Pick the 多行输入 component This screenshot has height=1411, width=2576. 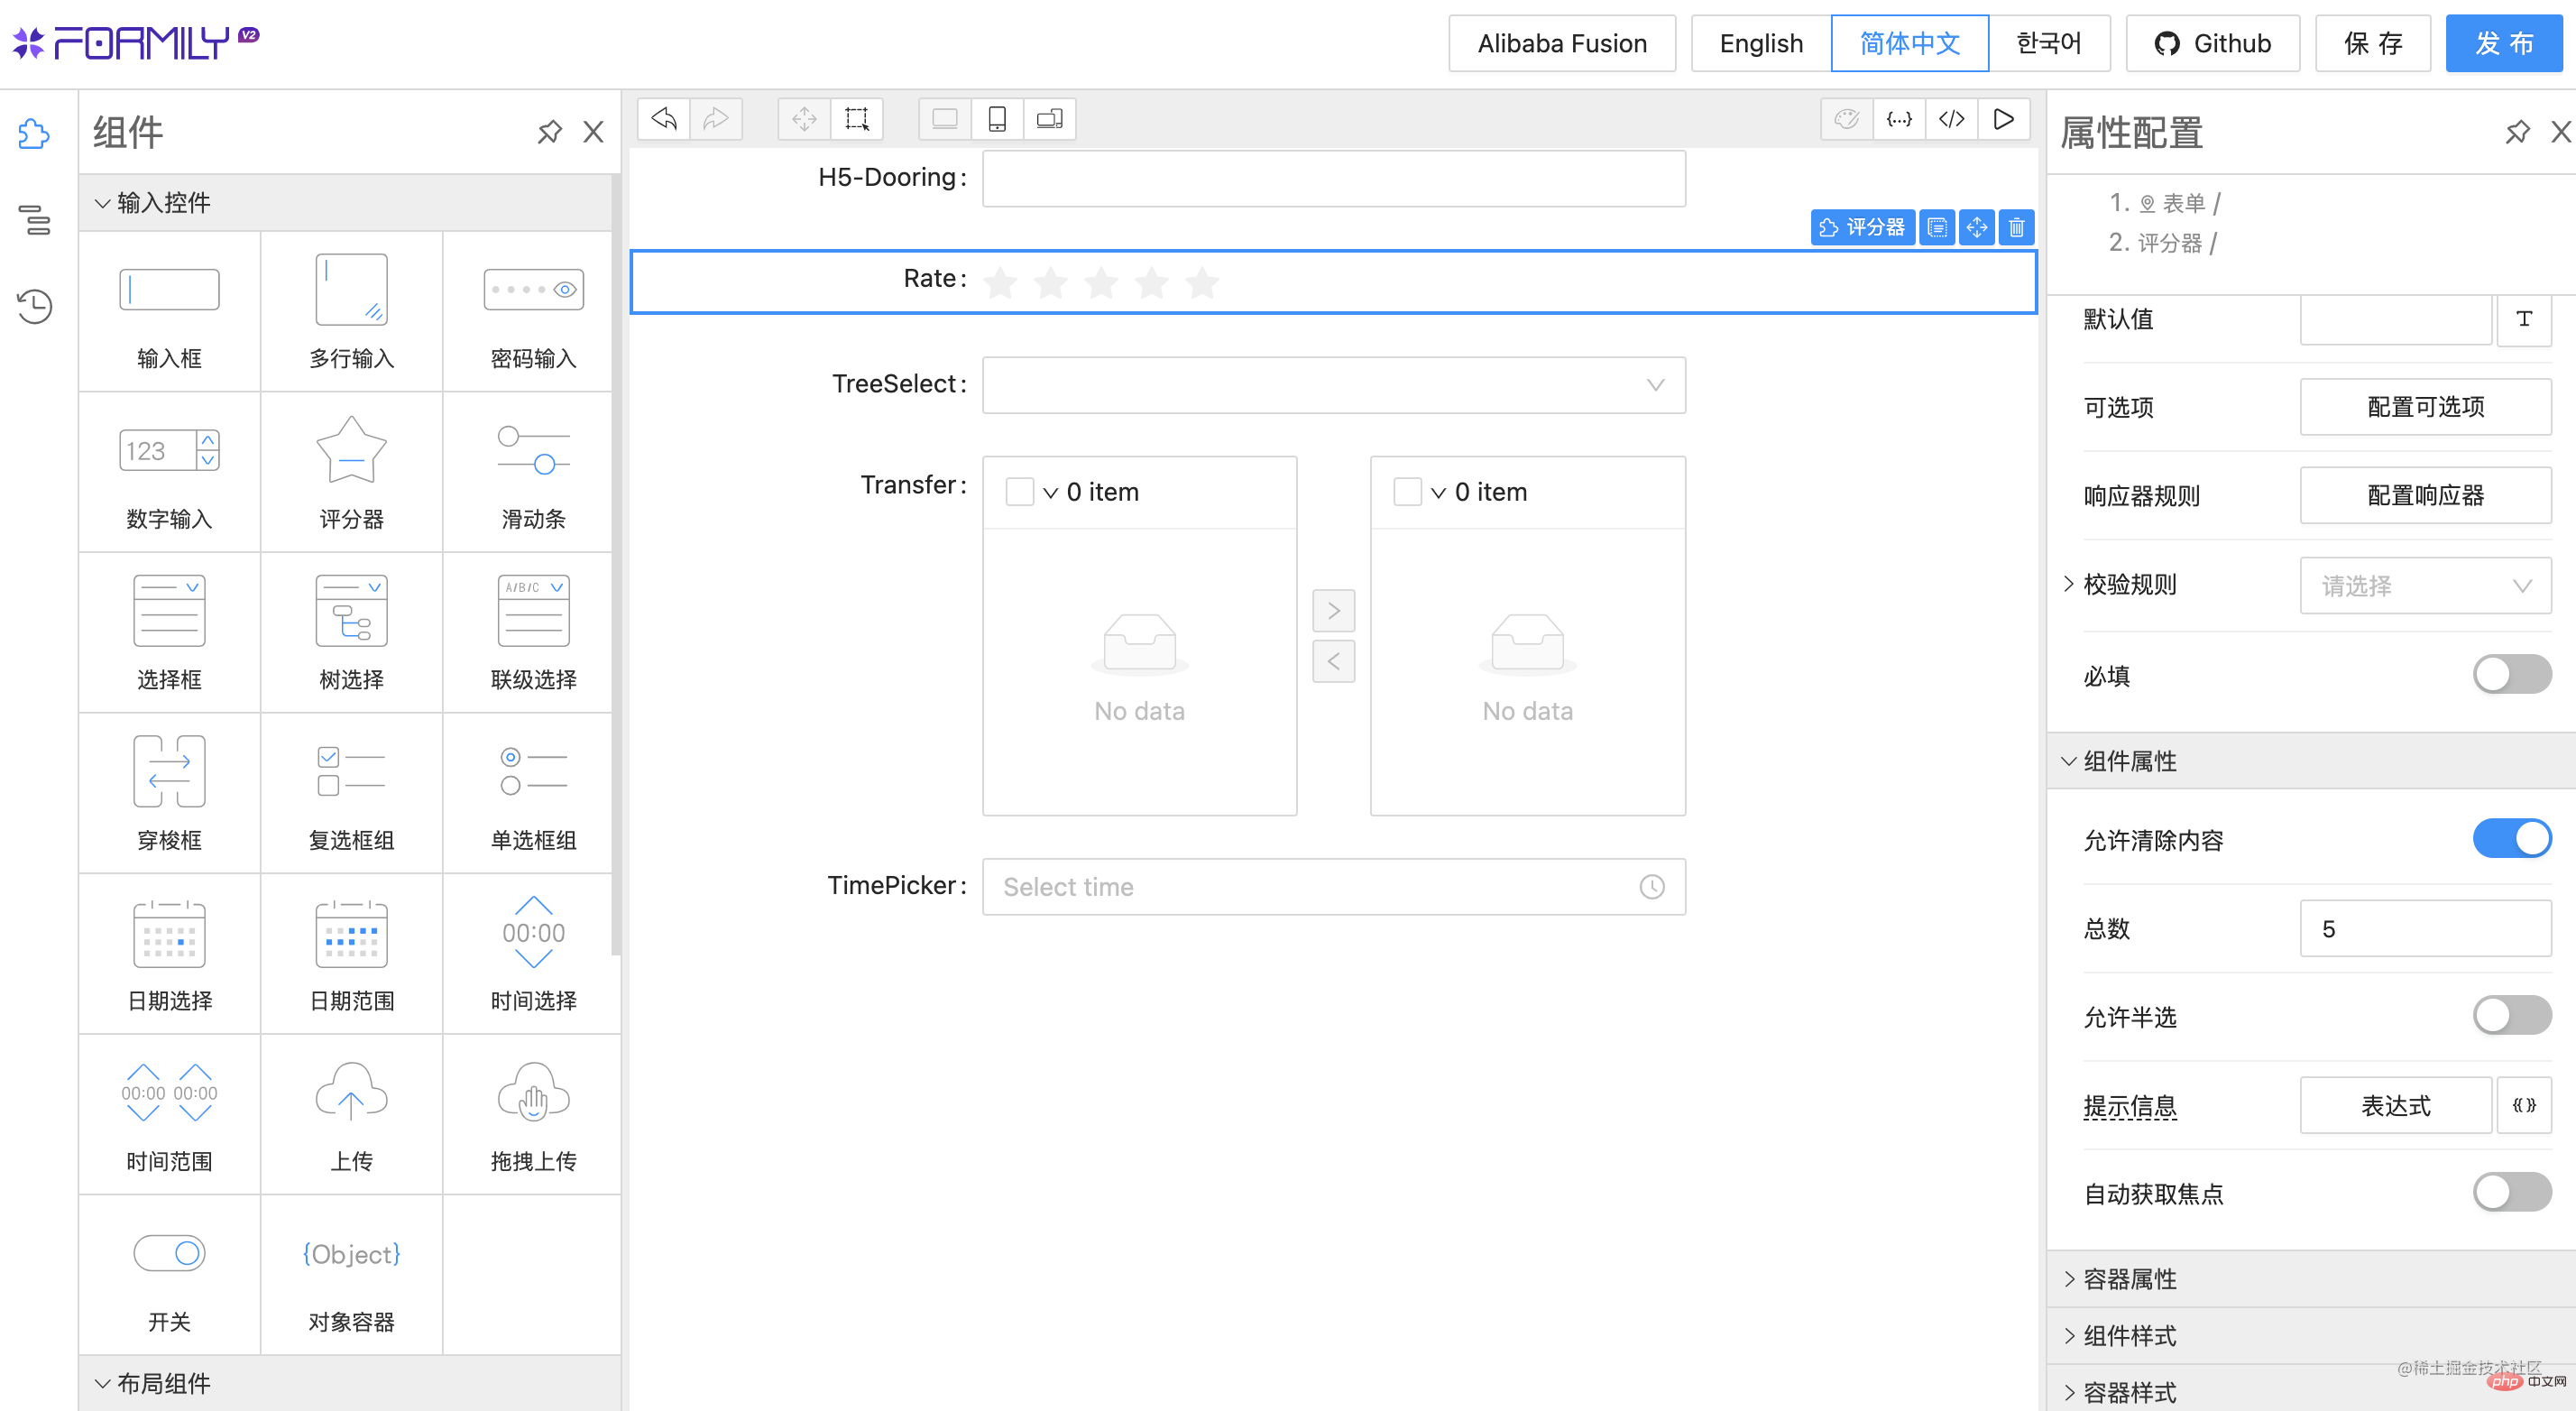[x=351, y=311]
